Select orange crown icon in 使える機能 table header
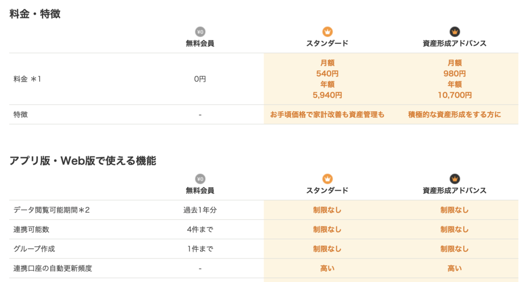The height and width of the screenshot is (282, 523). (327, 178)
